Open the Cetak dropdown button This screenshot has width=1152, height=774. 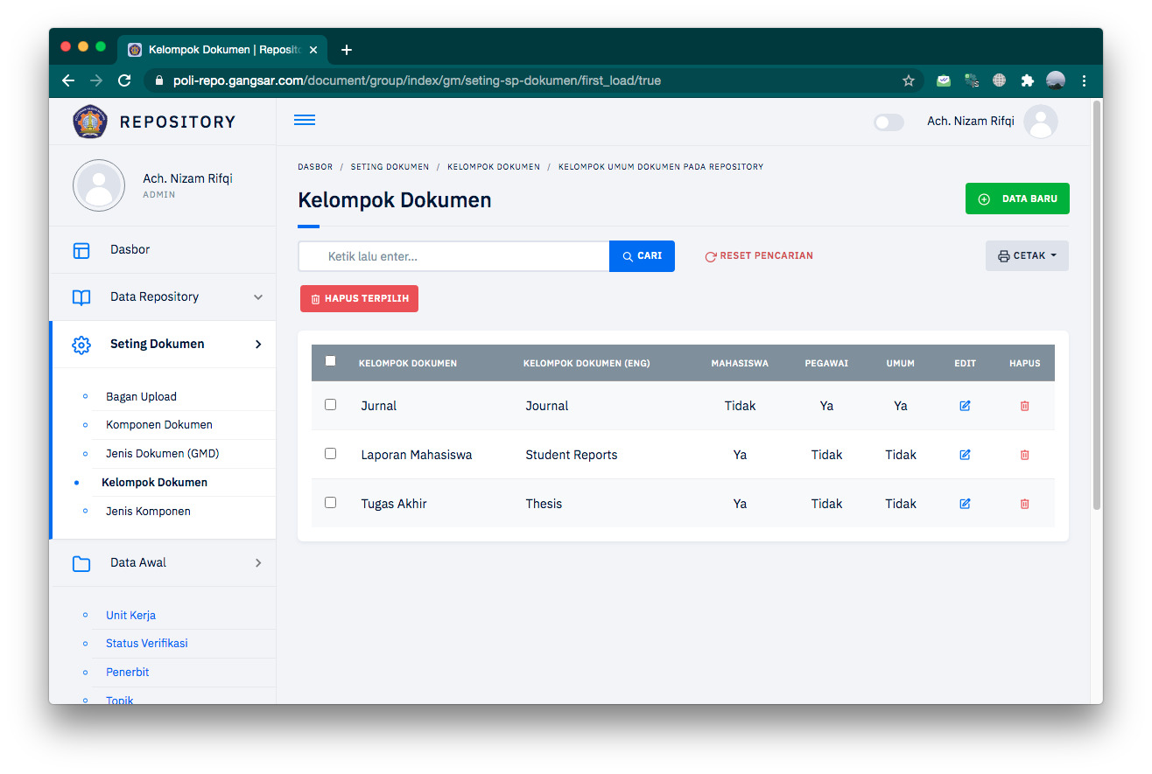[x=1027, y=256]
